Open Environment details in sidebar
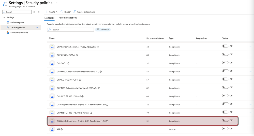This screenshot has height=136, width=254. [19, 32]
